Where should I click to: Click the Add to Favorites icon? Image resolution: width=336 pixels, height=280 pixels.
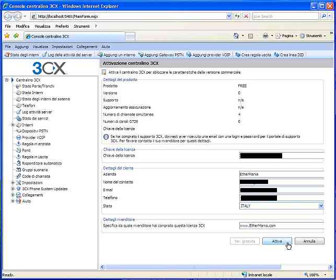pos(16,36)
